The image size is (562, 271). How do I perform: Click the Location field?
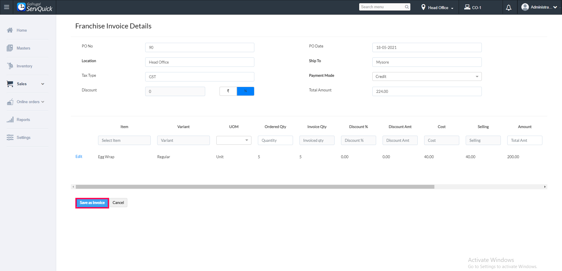[200, 62]
